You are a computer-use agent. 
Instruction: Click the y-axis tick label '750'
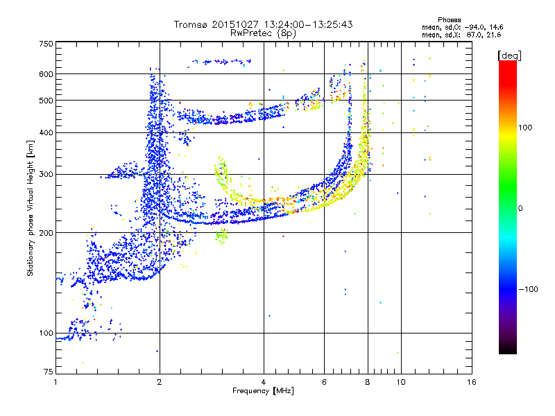(x=46, y=44)
